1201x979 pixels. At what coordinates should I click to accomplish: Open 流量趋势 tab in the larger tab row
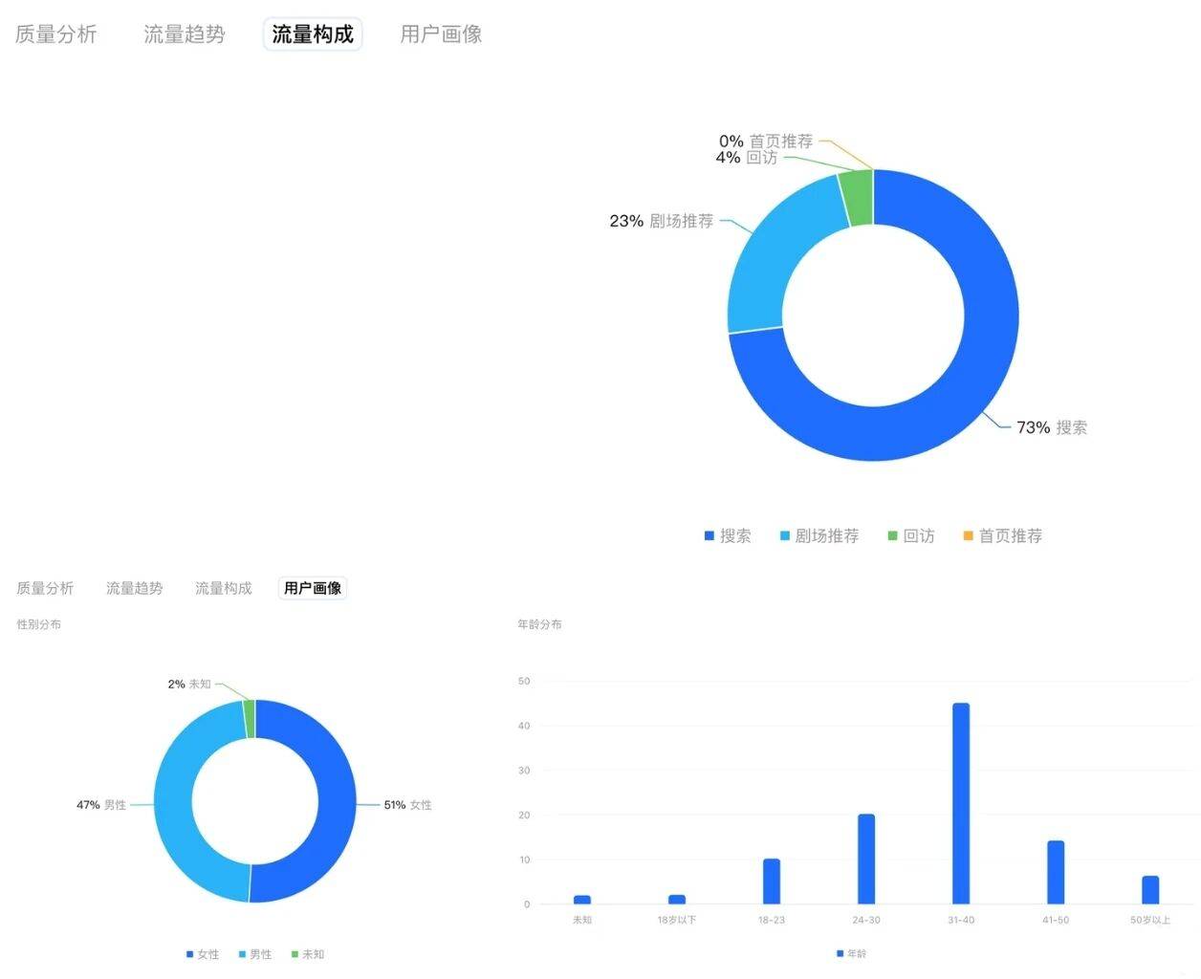coord(185,34)
